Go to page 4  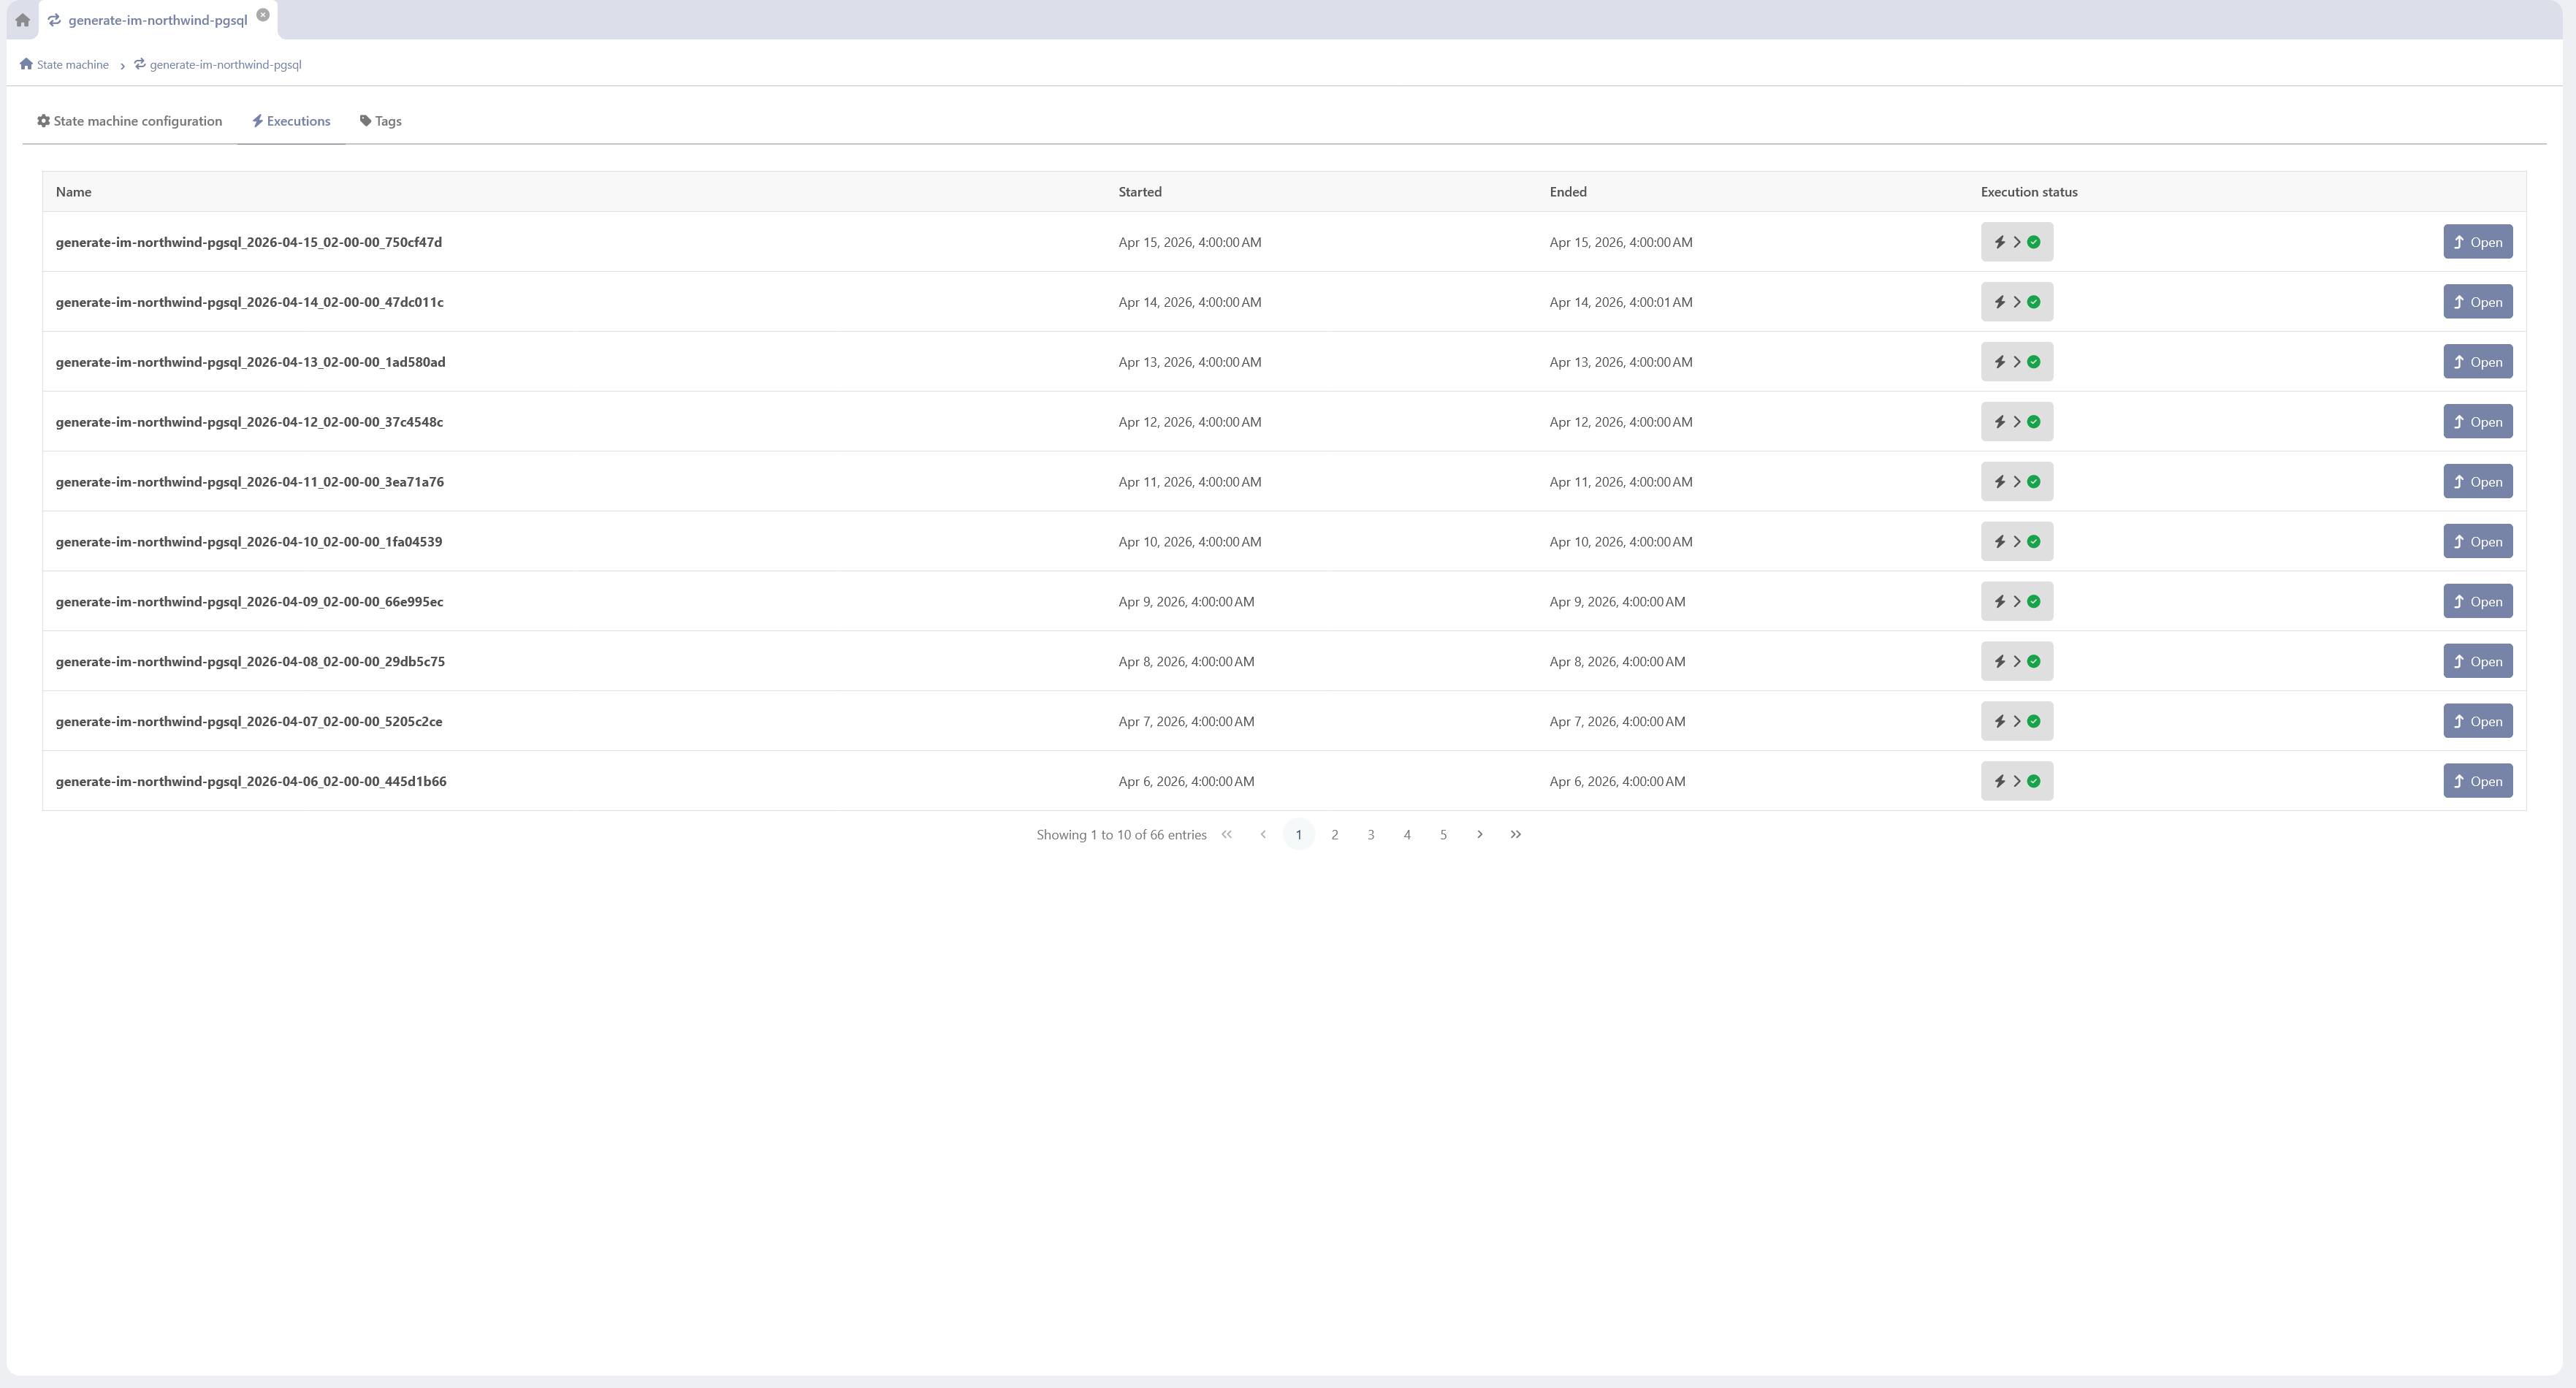[x=1407, y=835]
